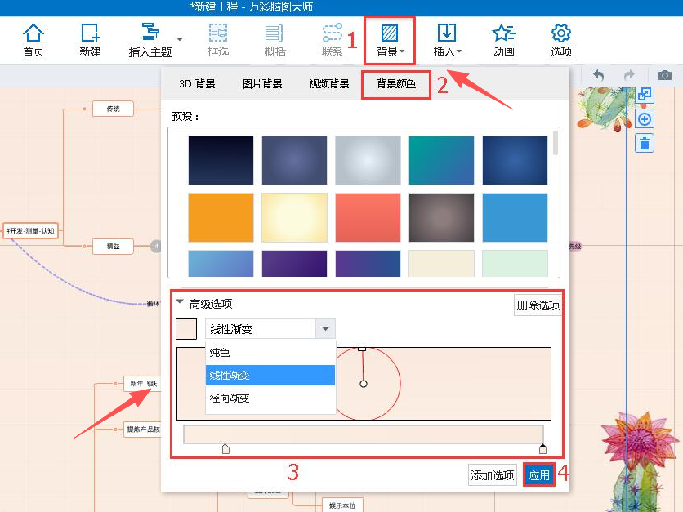Select the 精益 mind map node

113,246
